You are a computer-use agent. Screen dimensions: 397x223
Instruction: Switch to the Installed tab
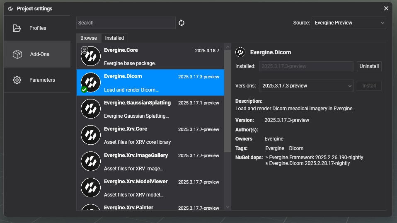tap(114, 38)
